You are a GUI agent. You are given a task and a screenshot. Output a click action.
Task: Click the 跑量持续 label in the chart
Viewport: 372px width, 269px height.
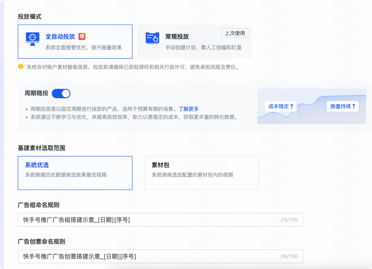pyautogui.click(x=343, y=106)
